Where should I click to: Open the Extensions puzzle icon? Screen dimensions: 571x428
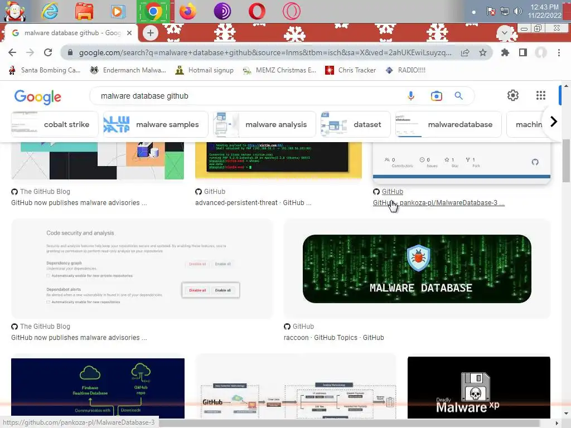tap(505, 53)
